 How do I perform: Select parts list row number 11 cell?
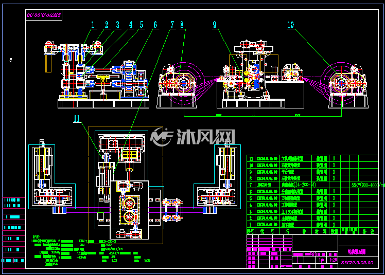click(x=251, y=159)
